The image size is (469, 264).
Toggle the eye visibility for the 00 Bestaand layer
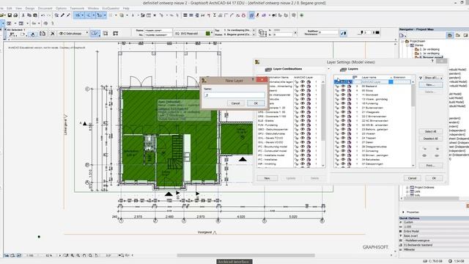[x=343, y=87]
